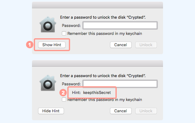The width and height of the screenshot is (195, 123).
Task: Click the lower dialog title bar
Action: 97,63
